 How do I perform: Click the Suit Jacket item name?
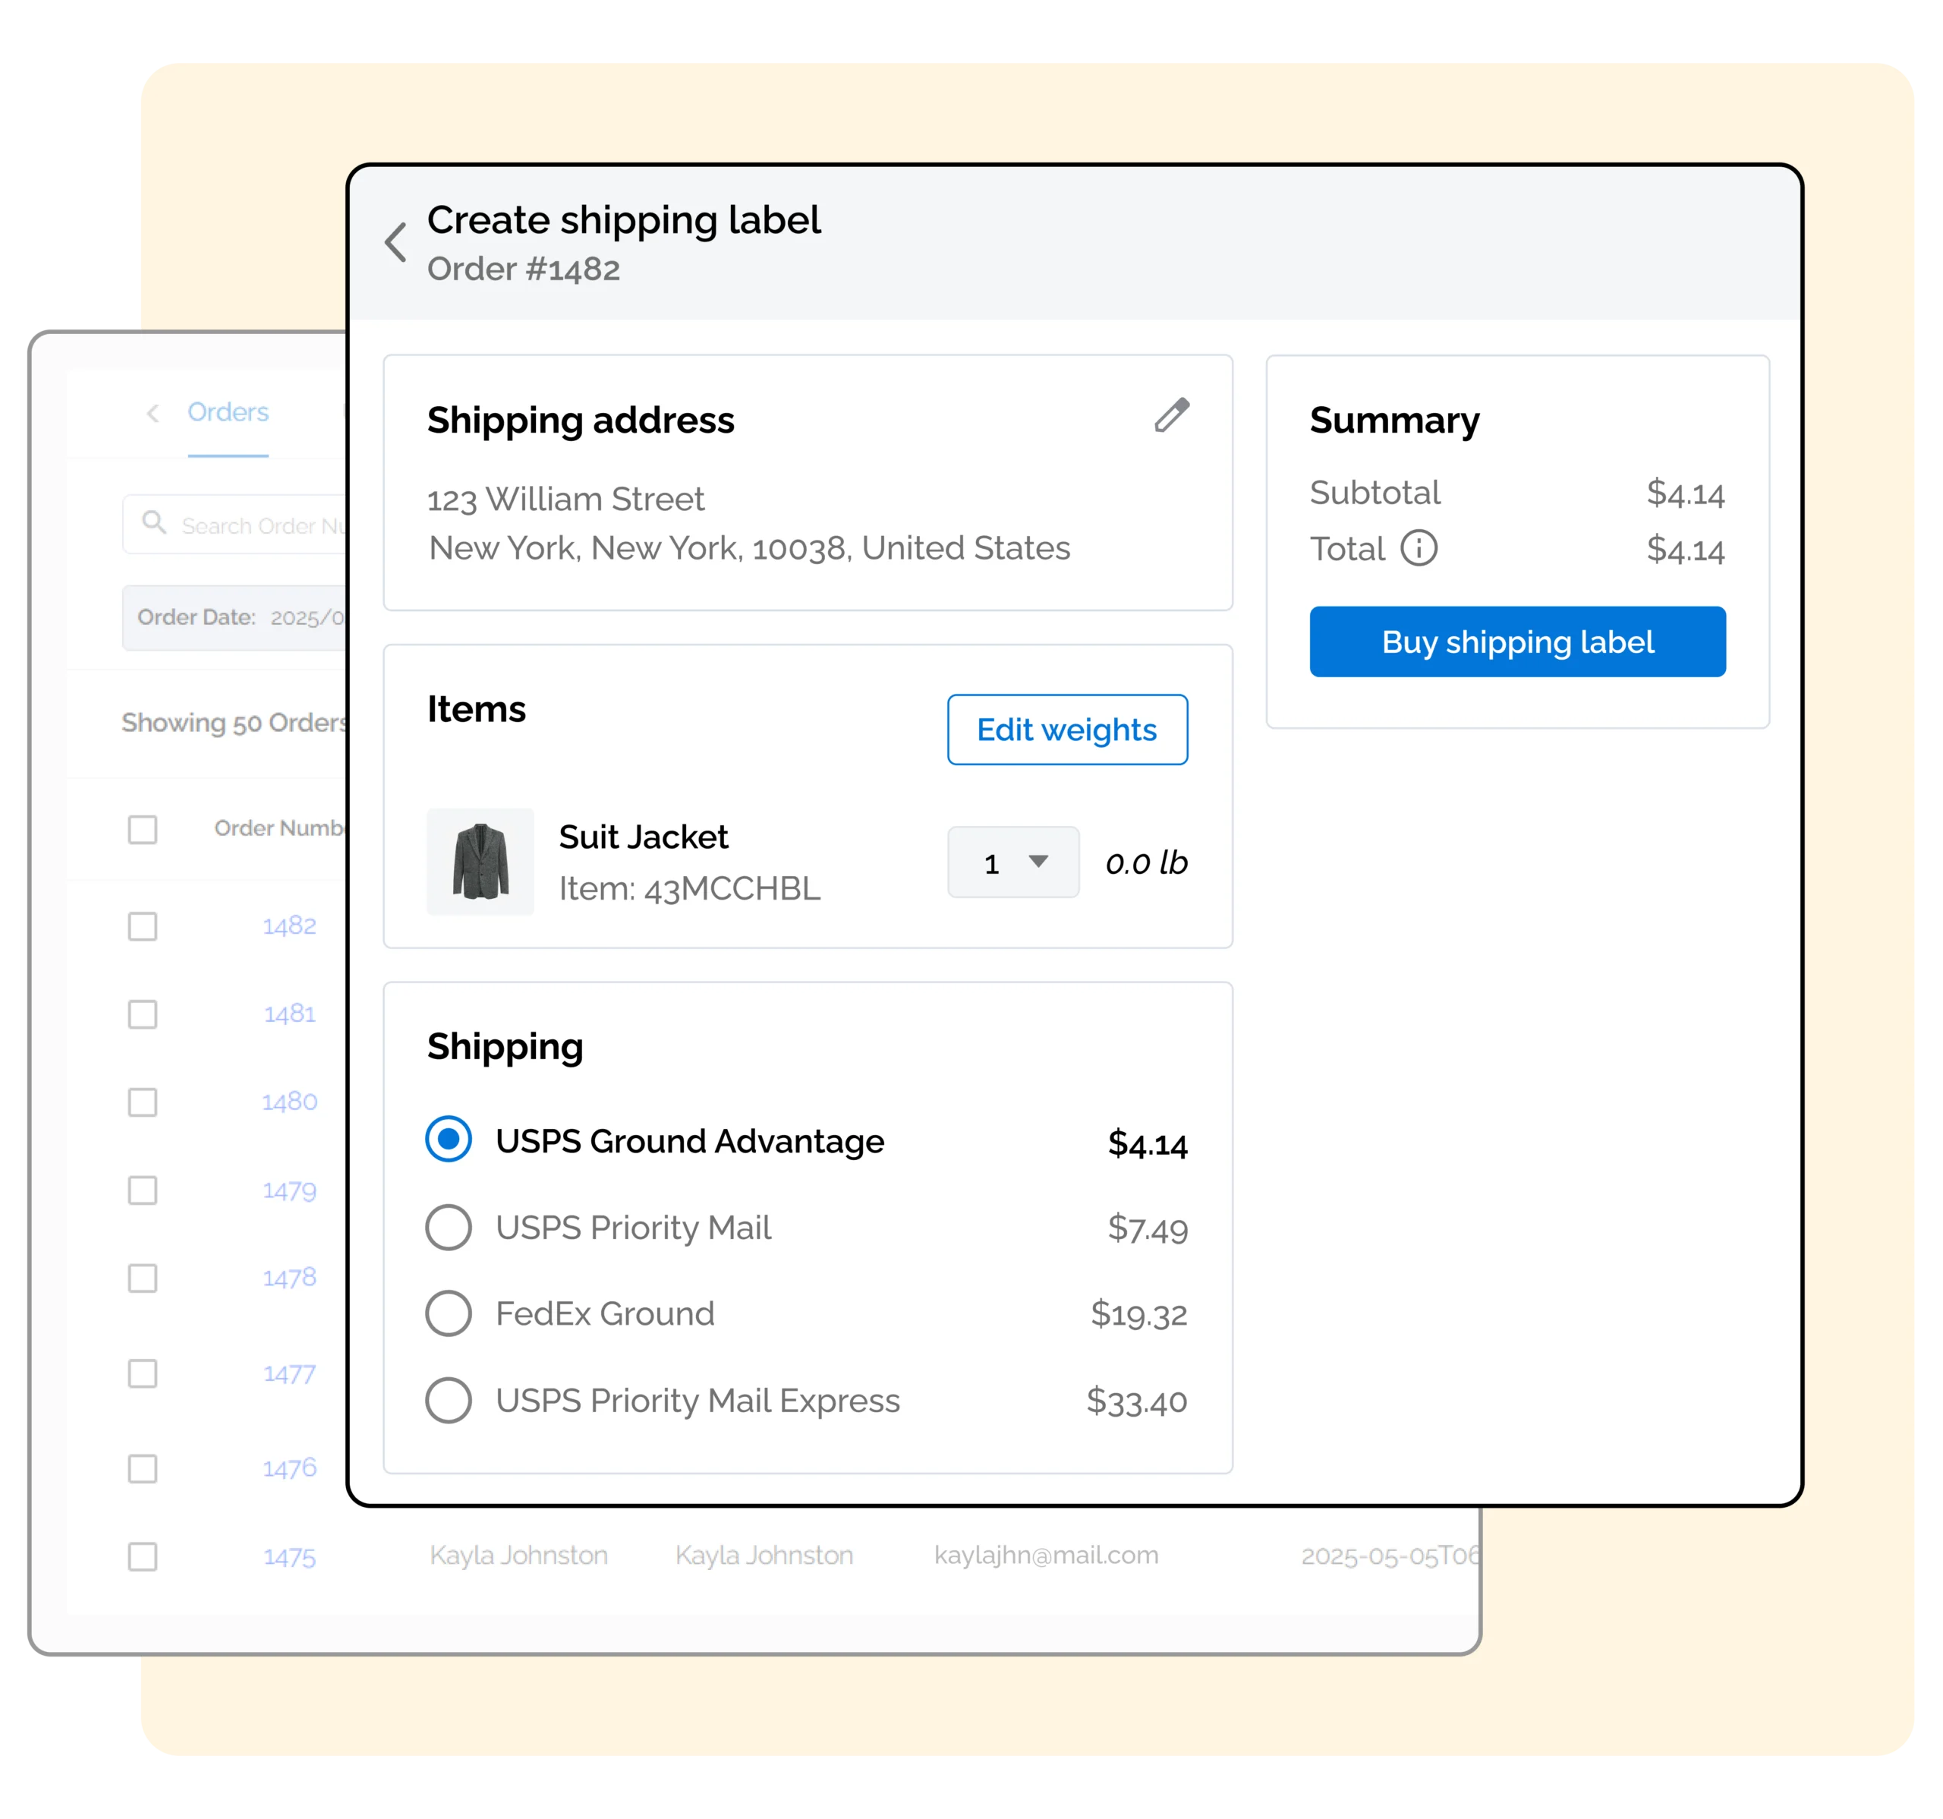[x=643, y=837]
